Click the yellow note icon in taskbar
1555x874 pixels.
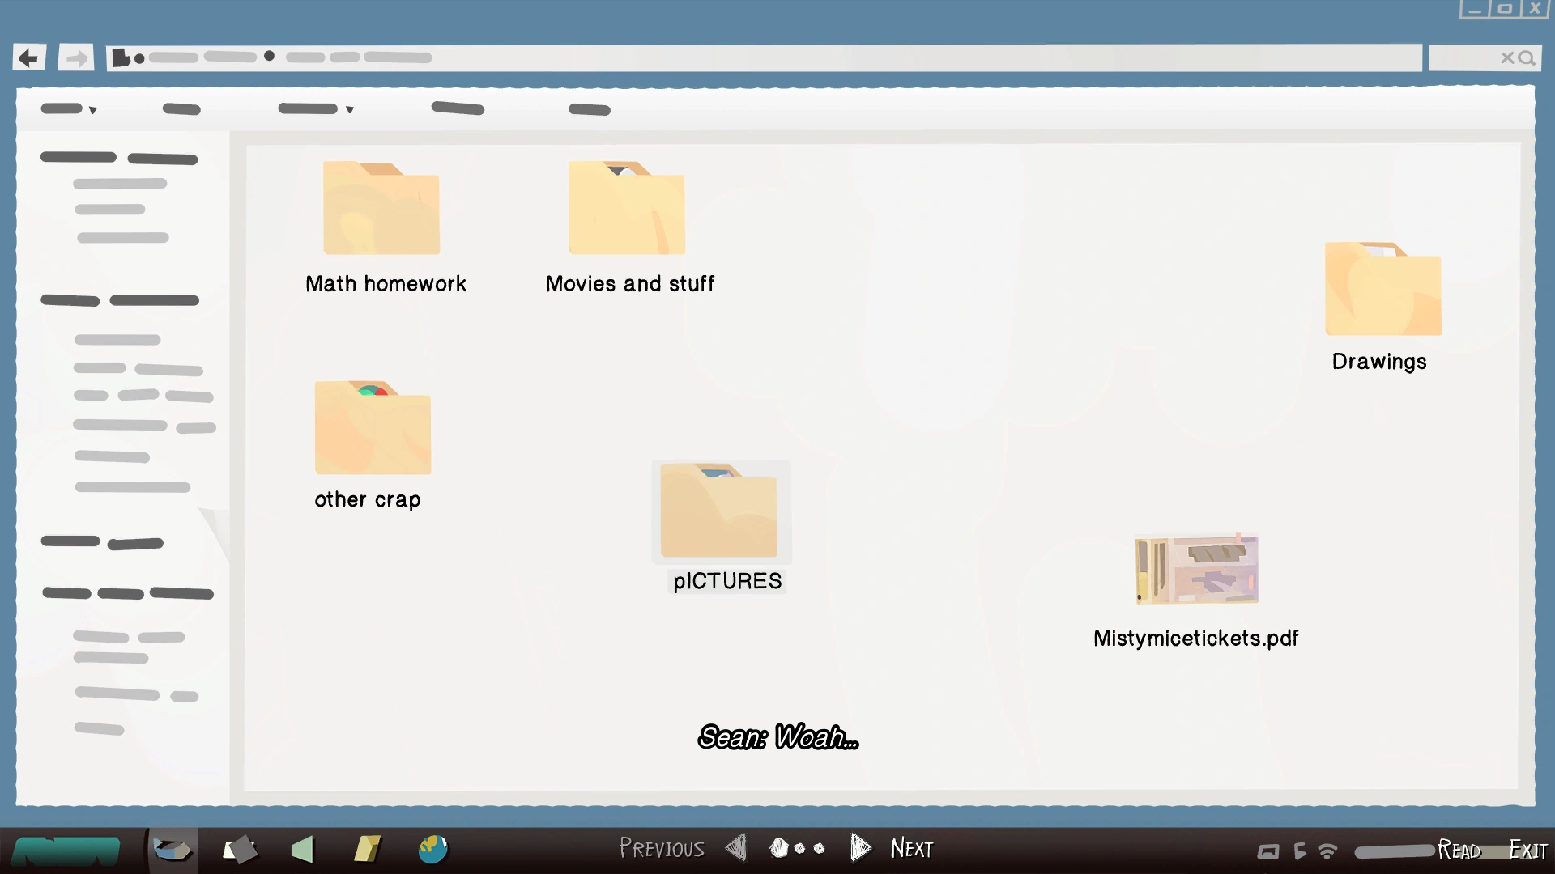point(367,849)
